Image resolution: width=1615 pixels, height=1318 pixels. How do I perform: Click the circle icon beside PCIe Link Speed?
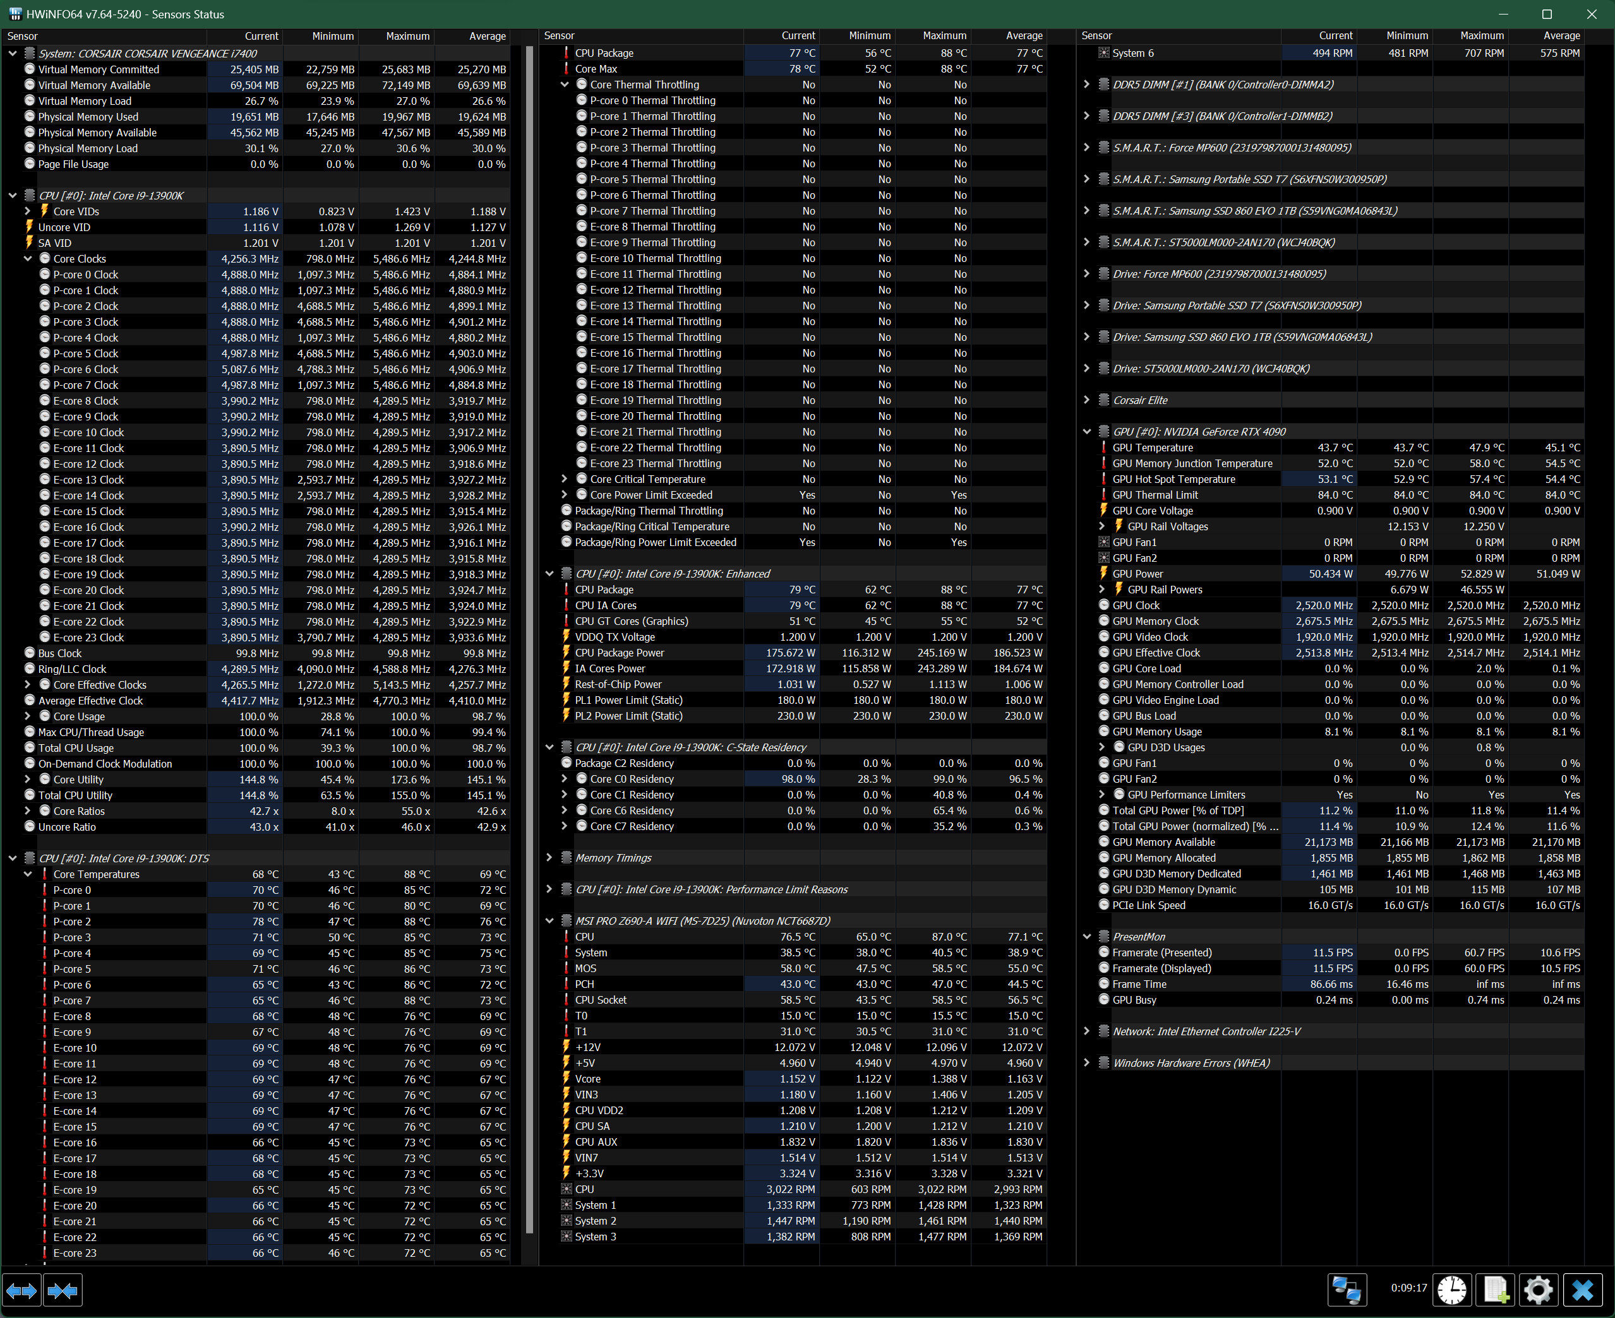pyautogui.click(x=1104, y=905)
